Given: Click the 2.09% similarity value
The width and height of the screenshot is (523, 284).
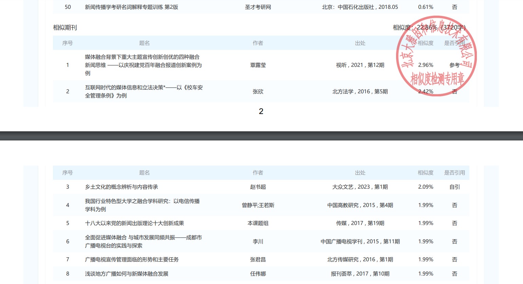Looking at the screenshot, I should (426, 187).
